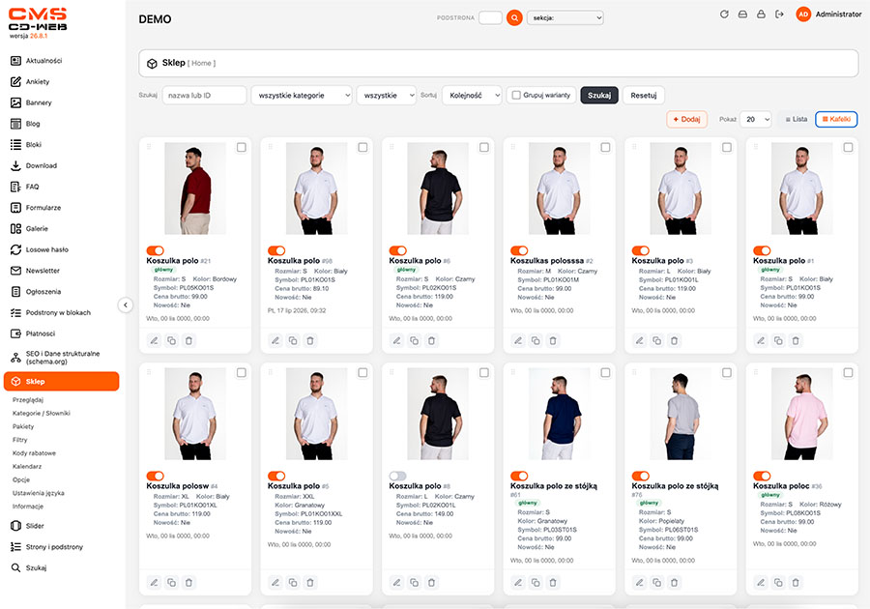This screenshot has width=870, height=609.
Task: Delete the Koszulka polo #6 product
Action: 432,340
